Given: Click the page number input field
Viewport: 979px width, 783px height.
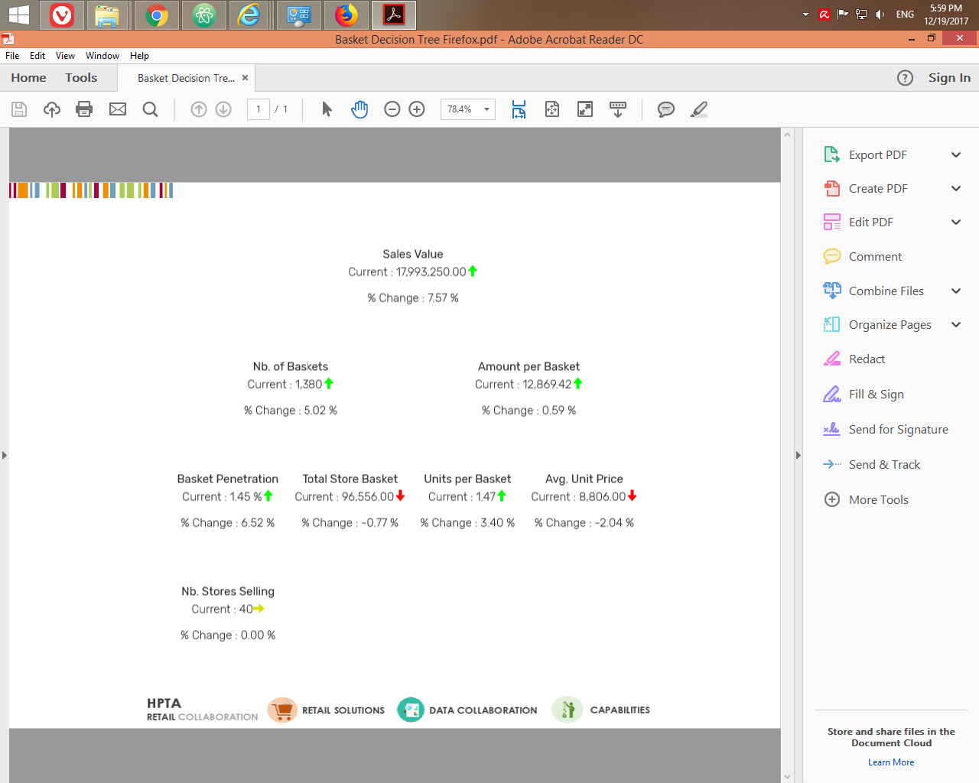Looking at the screenshot, I should click(x=258, y=109).
